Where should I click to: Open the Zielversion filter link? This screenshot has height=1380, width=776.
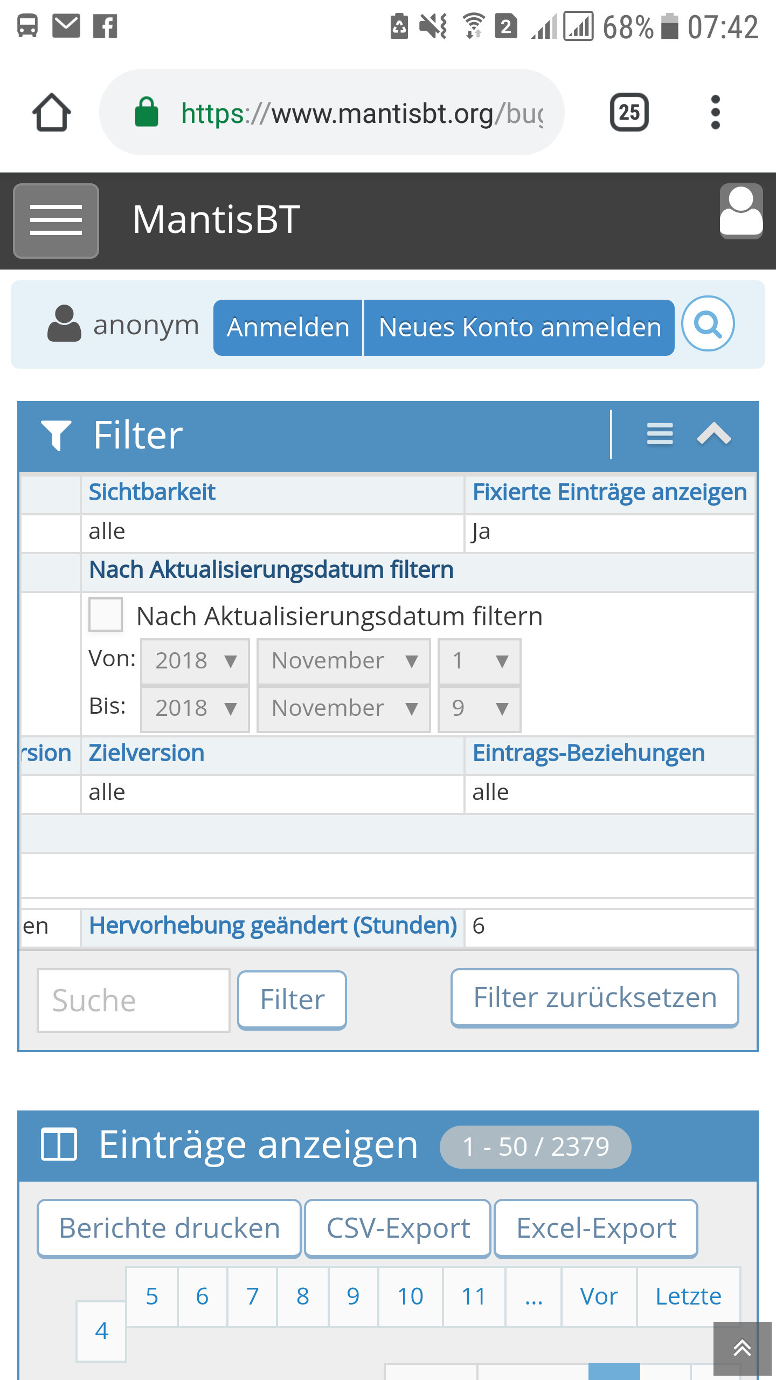(147, 753)
